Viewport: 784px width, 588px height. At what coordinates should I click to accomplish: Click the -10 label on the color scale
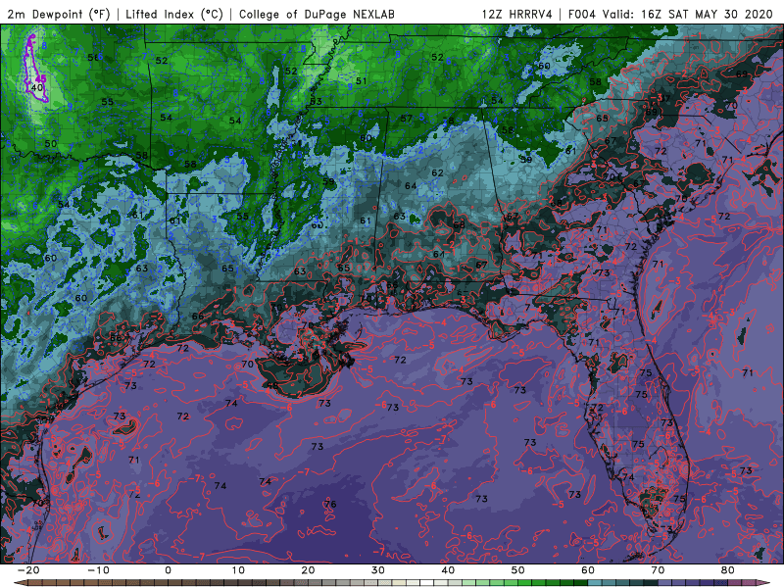click(x=98, y=570)
